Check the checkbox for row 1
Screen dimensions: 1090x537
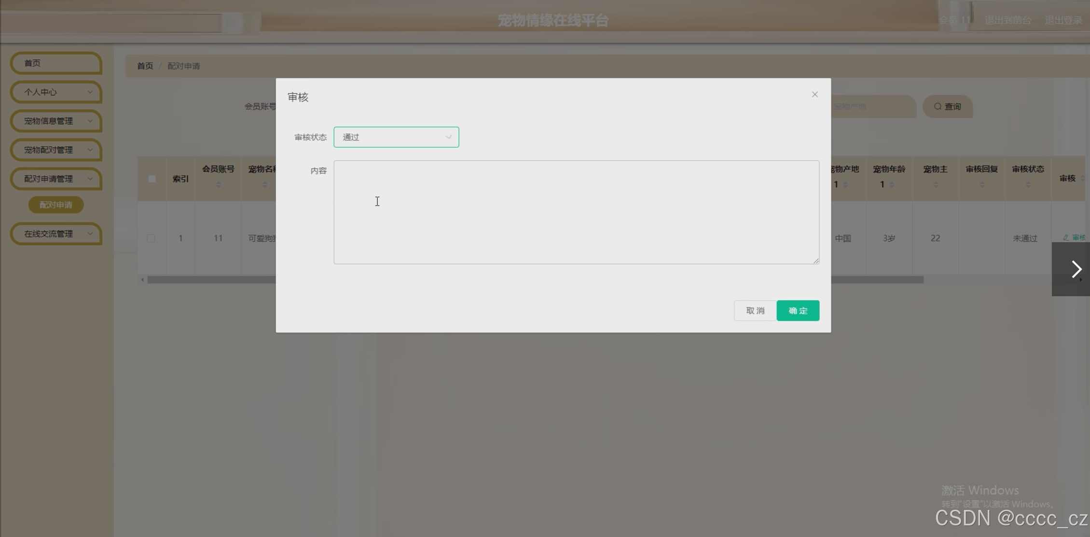(x=151, y=238)
